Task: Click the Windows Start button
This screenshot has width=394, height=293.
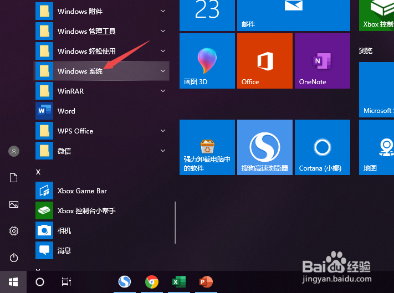Action: click(13, 282)
